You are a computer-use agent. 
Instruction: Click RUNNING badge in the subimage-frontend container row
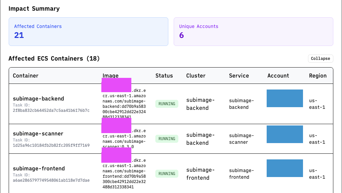pos(167,174)
